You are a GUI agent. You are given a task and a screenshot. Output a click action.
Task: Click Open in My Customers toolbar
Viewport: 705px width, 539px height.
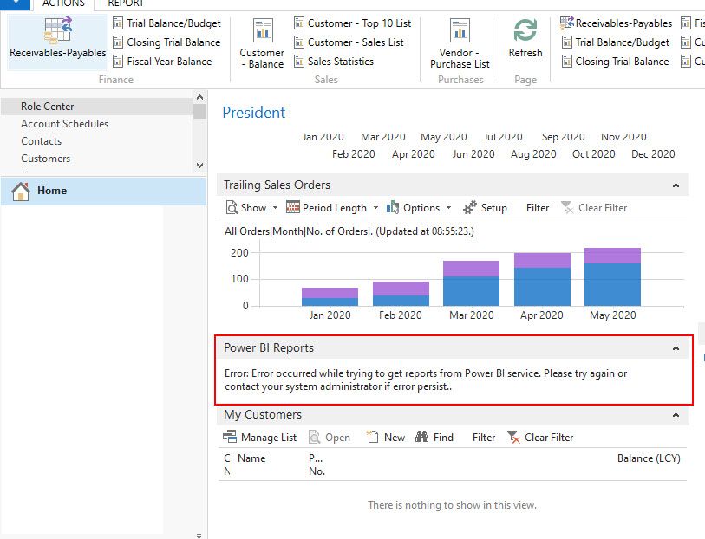pos(330,437)
